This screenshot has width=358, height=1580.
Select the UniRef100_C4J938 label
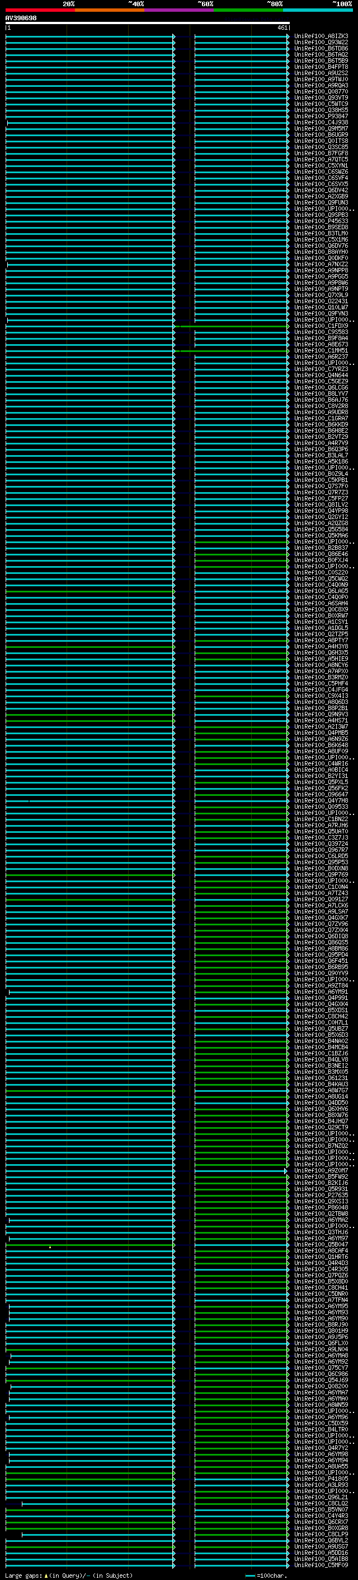(321, 123)
